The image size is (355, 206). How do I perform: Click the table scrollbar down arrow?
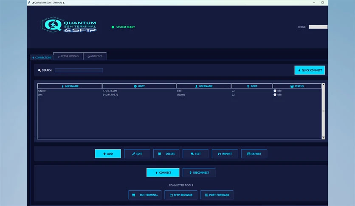323,138
